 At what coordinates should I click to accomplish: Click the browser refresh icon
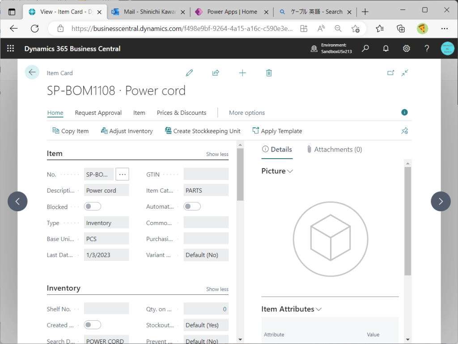coord(35,29)
